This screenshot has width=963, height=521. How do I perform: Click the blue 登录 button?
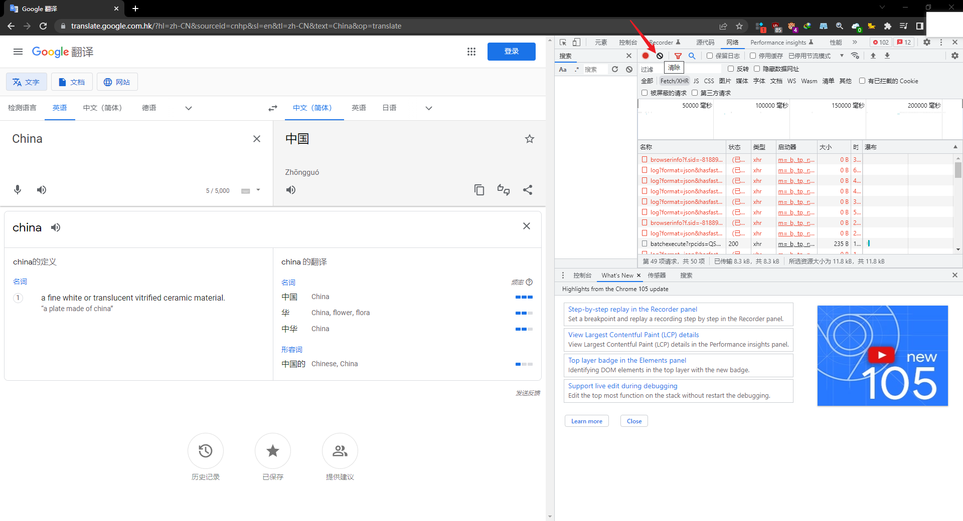[511, 52]
